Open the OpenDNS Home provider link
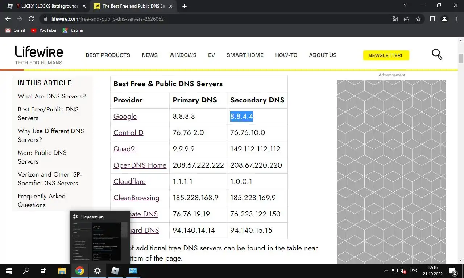Image resolution: width=464 pixels, height=278 pixels. point(140,165)
